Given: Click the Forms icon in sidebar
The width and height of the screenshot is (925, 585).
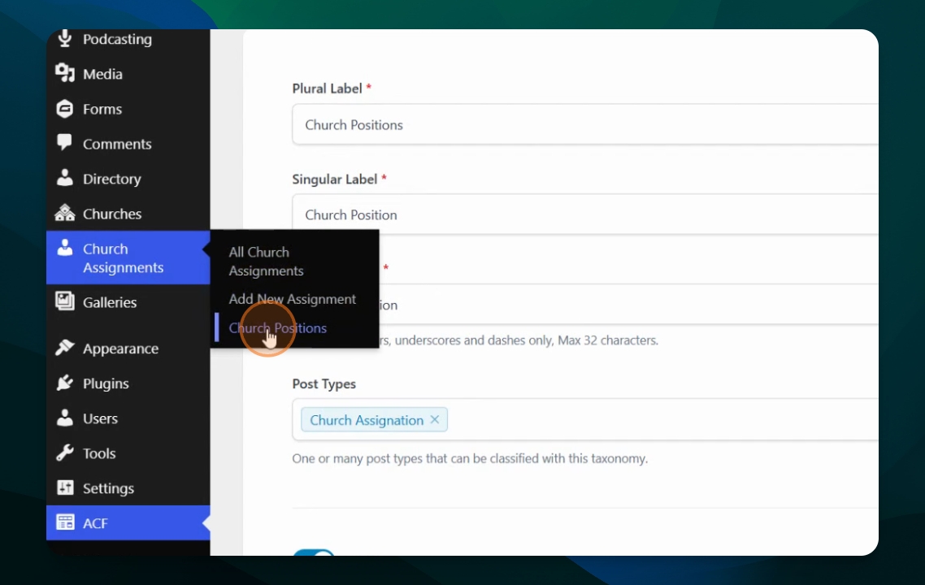Looking at the screenshot, I should (65, 109).
